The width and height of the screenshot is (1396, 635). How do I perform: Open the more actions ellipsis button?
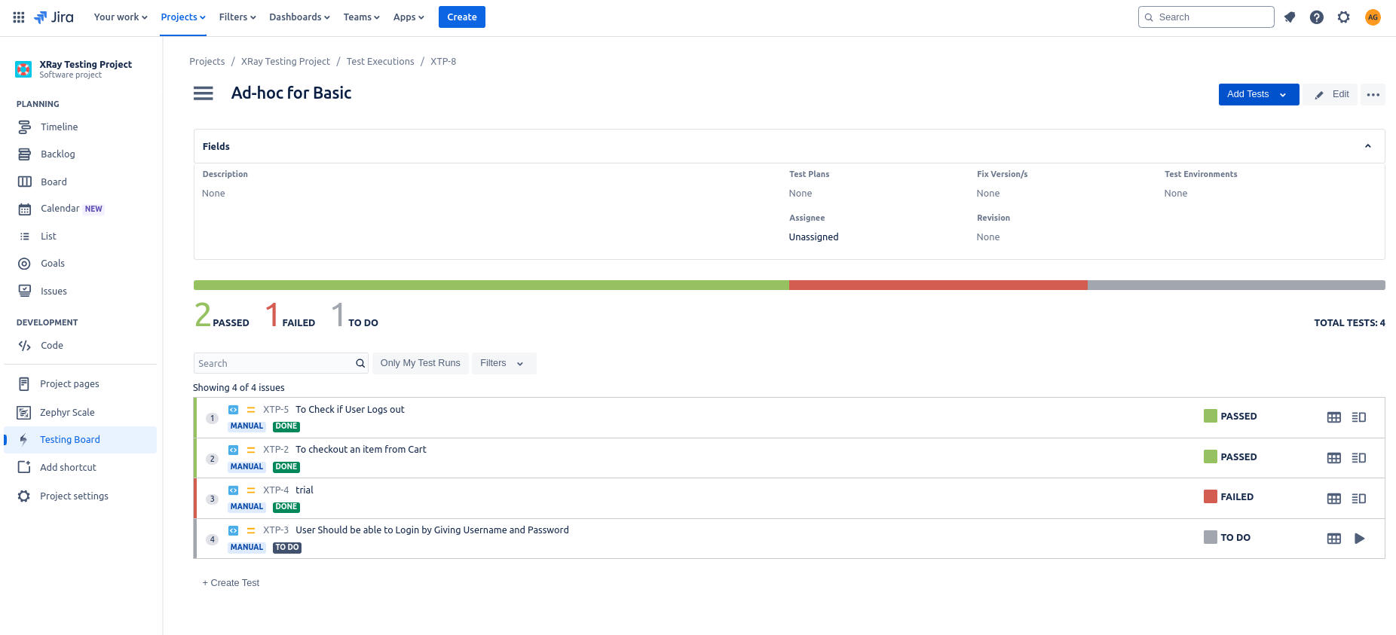1373,95
